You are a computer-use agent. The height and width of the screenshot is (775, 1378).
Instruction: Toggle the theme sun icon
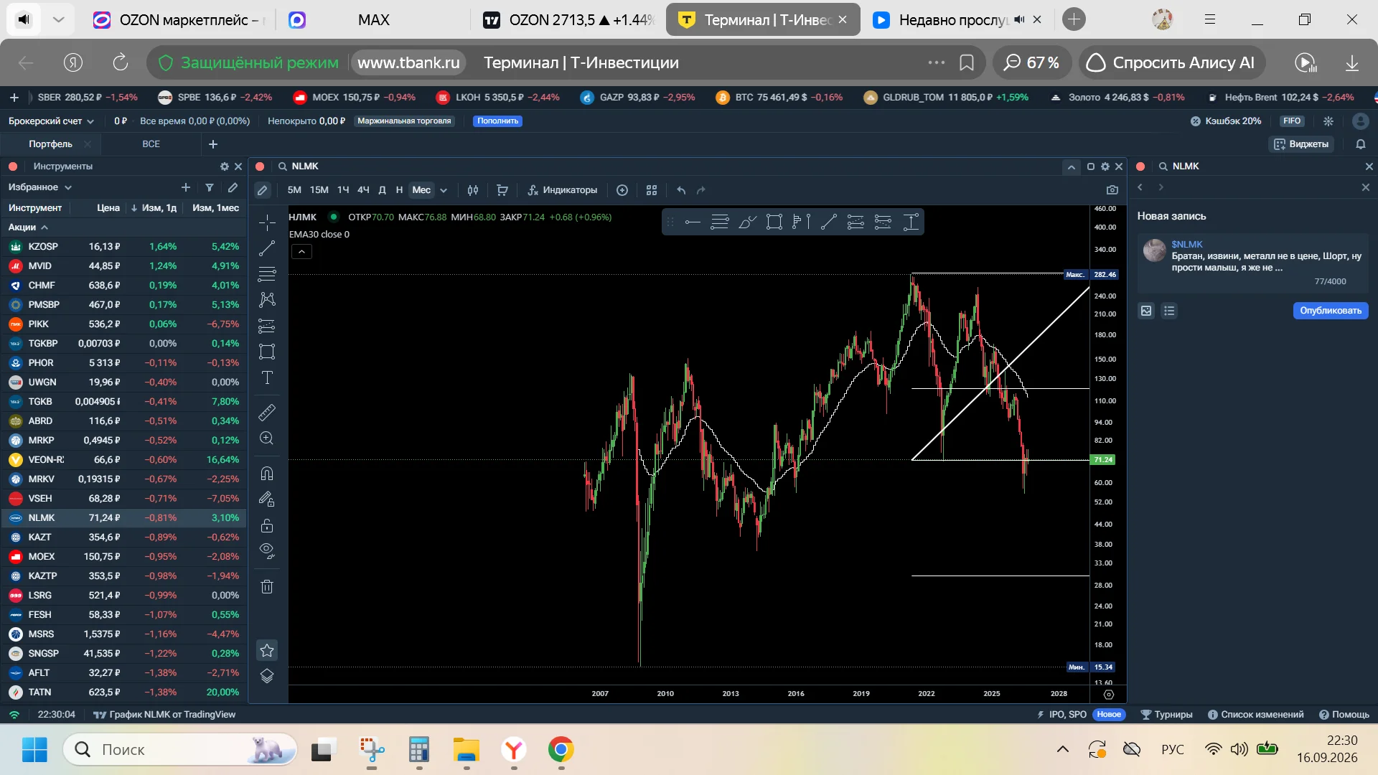1328,121
